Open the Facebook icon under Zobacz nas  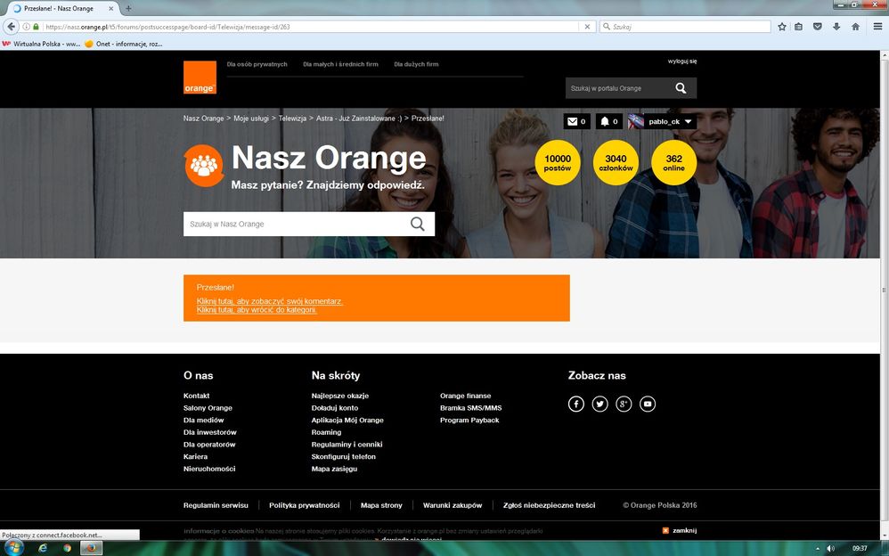576,404
